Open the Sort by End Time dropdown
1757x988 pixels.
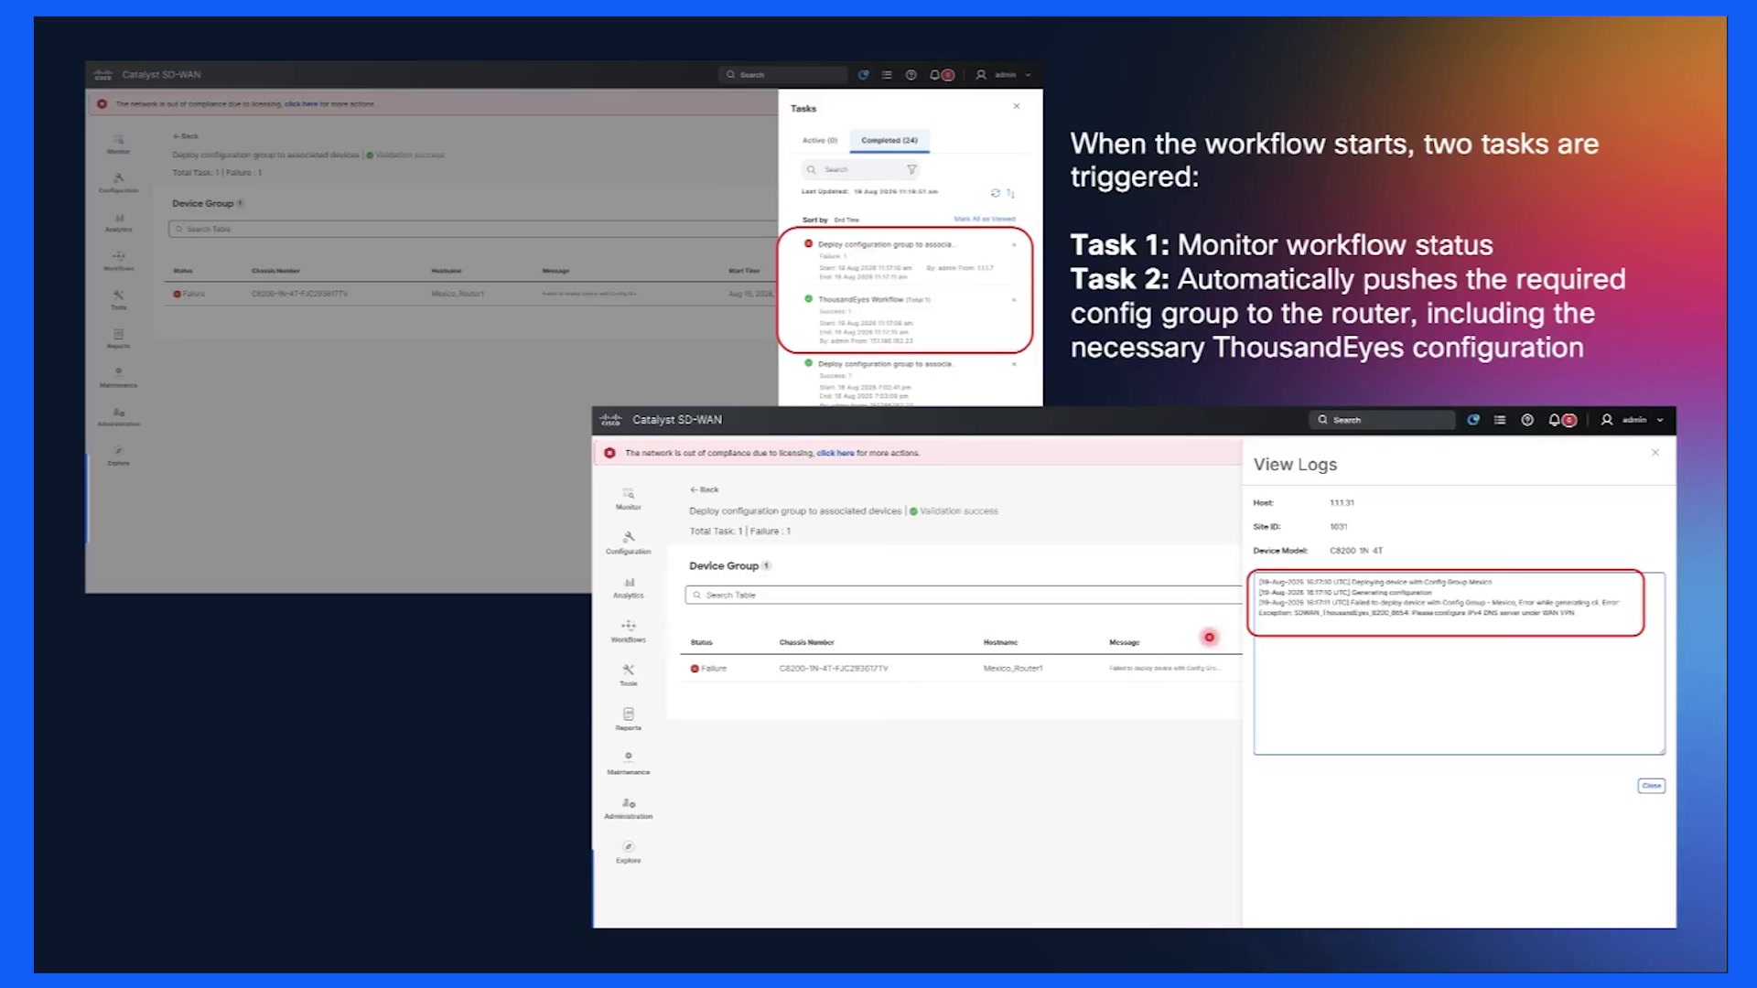(x=846, y=220)
